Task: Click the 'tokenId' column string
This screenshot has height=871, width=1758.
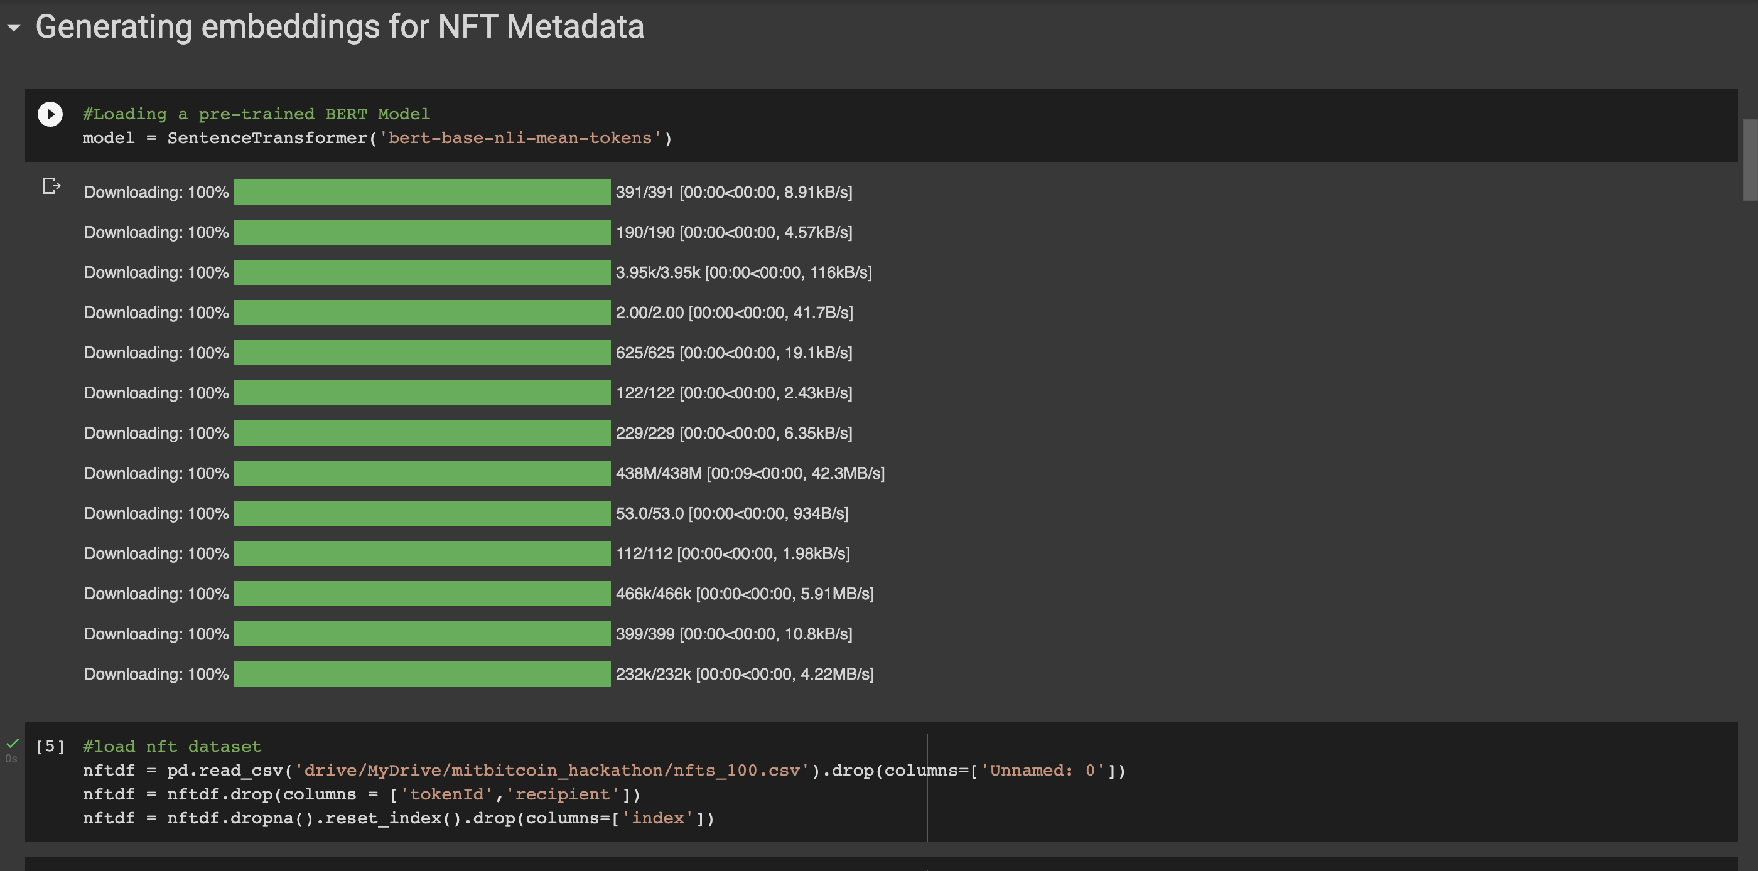Action: (x=446, y=794)
